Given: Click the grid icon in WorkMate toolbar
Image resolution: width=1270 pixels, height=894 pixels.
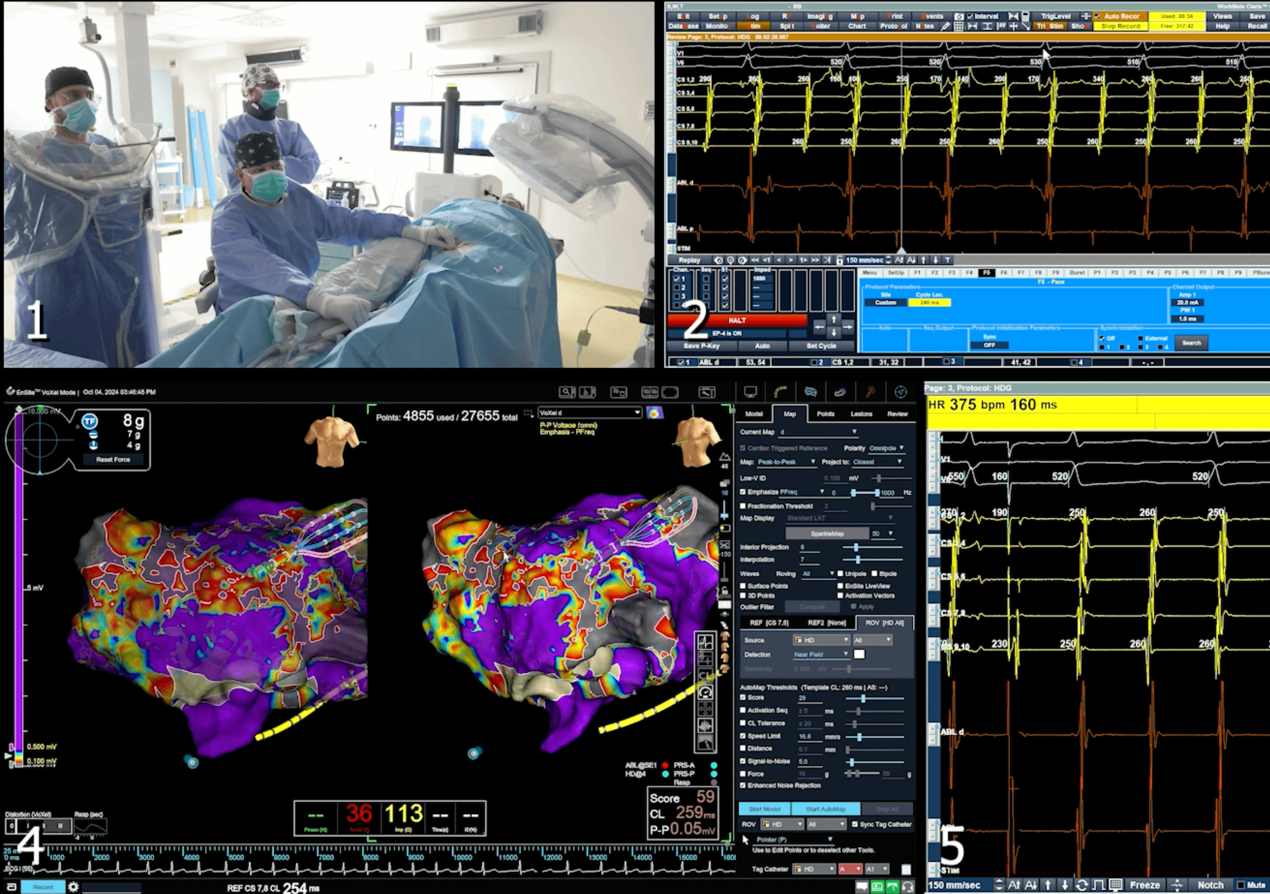Looking at the screenshot, I should click(959, 26).
